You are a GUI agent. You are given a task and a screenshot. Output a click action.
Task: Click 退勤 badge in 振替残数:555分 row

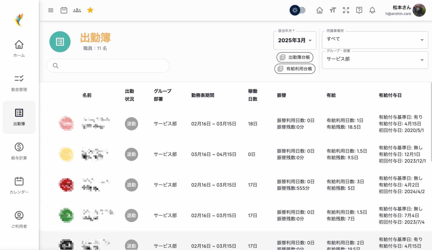(131, 185)
